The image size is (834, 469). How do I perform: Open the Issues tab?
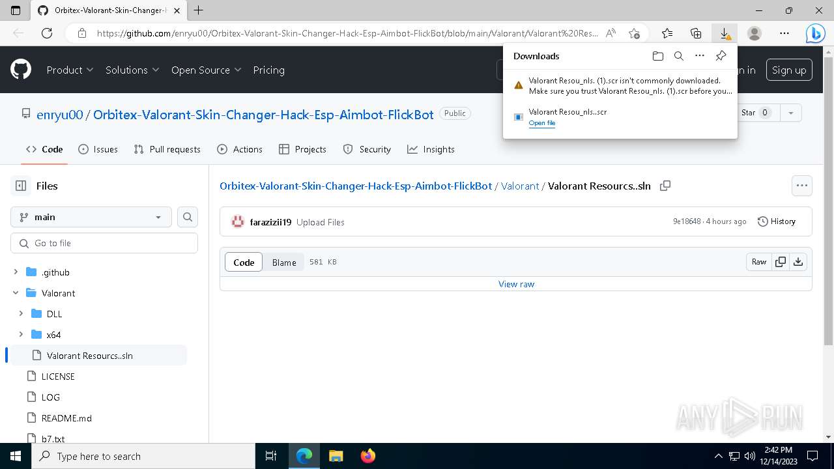(x=98, y=149)
